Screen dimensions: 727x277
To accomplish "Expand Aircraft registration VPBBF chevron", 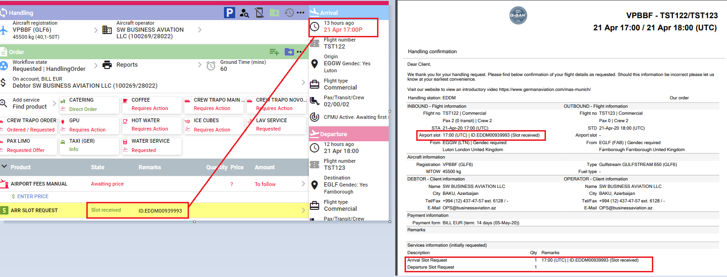I will [x=96, y=30].
